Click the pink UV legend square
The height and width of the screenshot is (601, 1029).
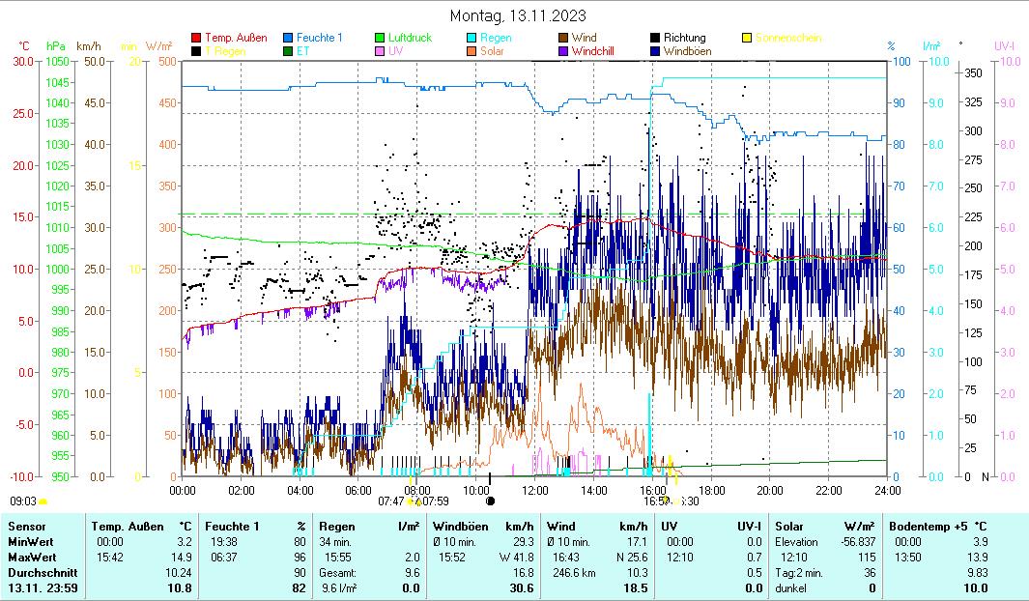click(380, 51)
